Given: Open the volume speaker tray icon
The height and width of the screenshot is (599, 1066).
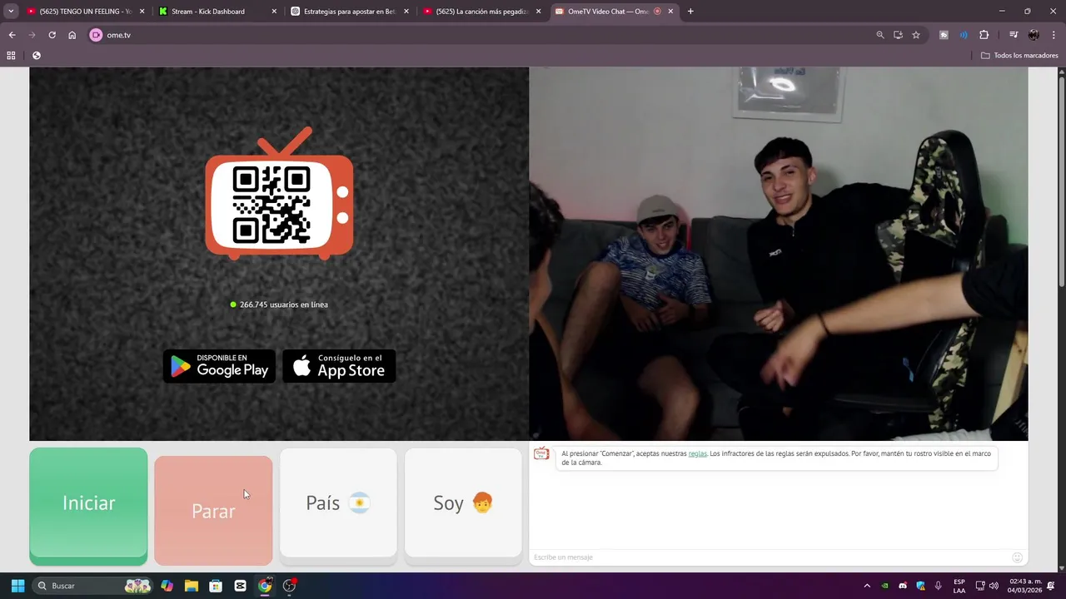Looking at the screenshot, I should pos(994,586).
